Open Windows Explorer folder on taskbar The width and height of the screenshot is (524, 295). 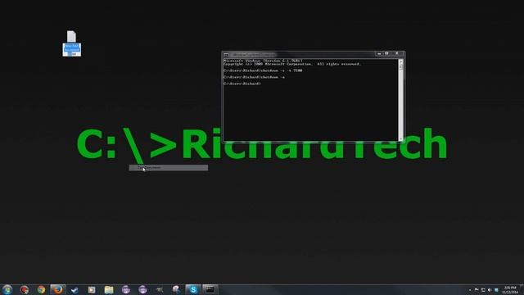(x=109, y=290)
